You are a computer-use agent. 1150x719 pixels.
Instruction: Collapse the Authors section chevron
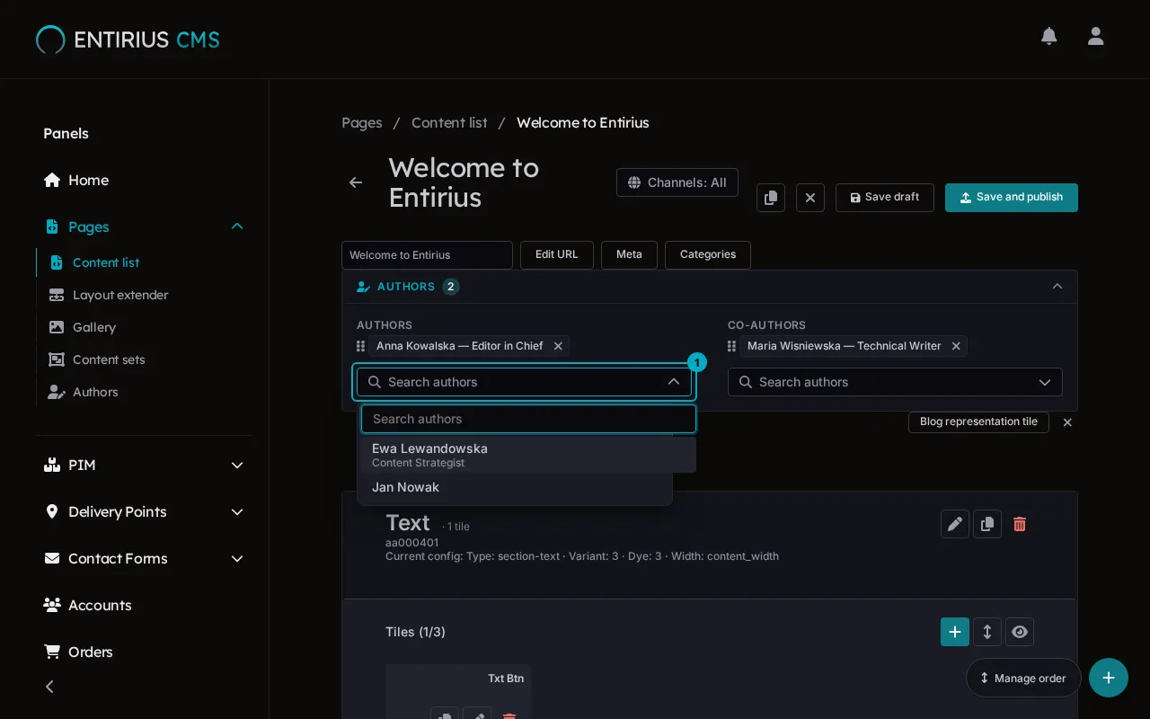1057,287
